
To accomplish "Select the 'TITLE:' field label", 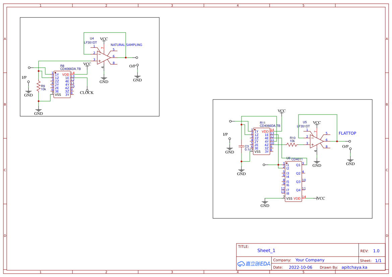I will click(x=243, y=247).
